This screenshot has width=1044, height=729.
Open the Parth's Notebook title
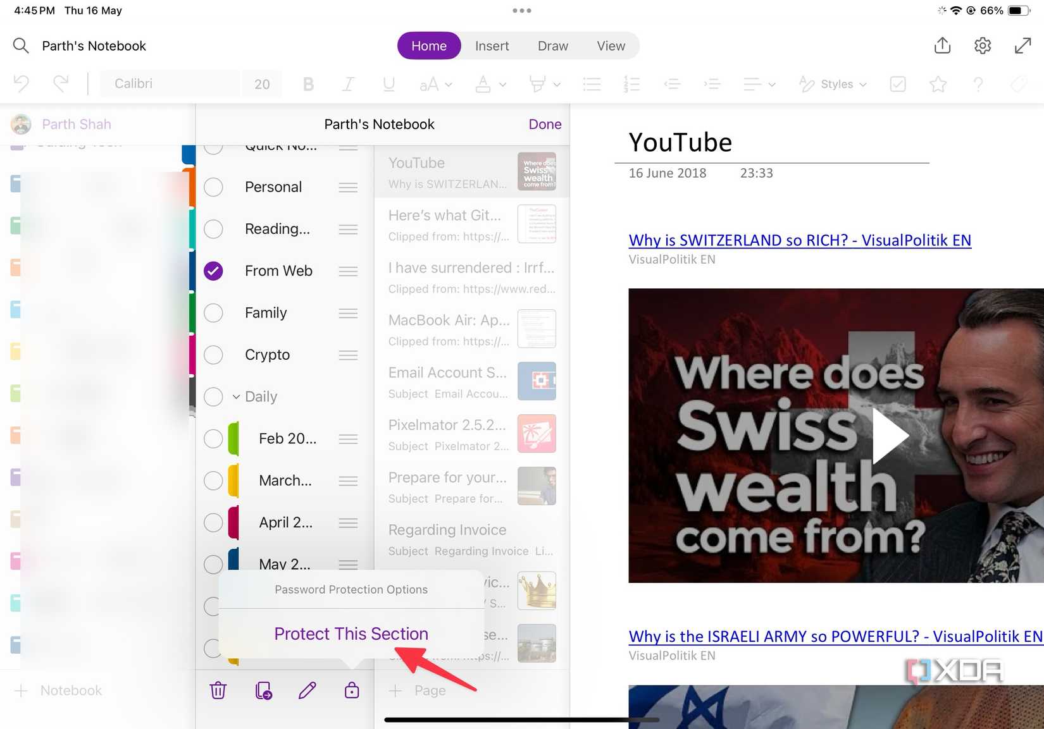pos(94,46)
